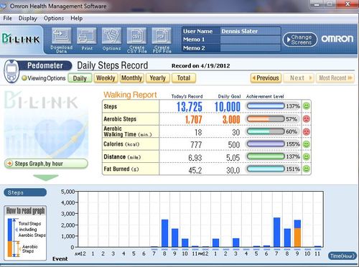Click the 7 PM steps bar in graph

(277, 233)
